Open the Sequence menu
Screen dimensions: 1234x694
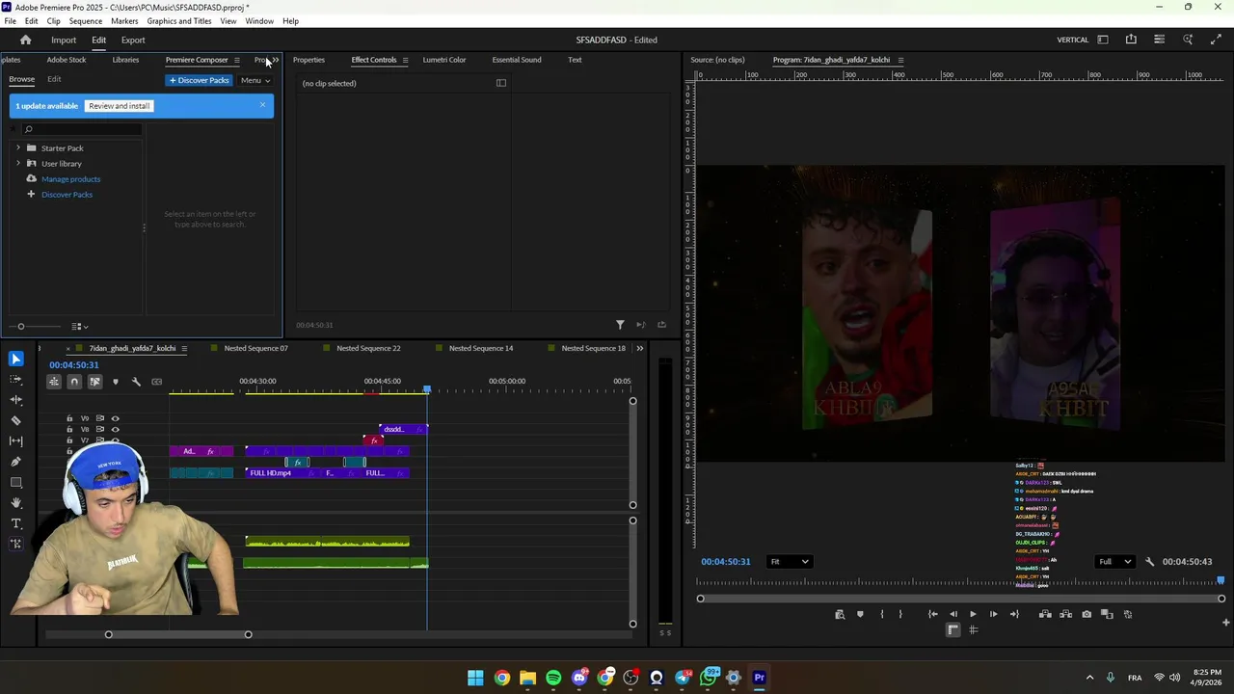point(86,21)
